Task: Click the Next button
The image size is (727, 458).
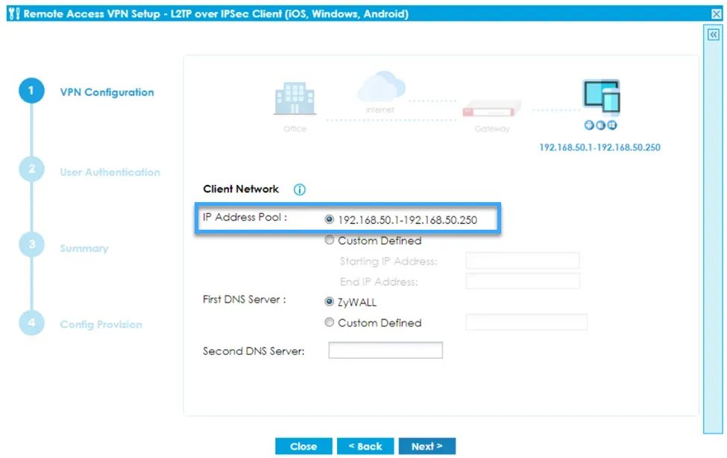Action: [x=427, y=446]
